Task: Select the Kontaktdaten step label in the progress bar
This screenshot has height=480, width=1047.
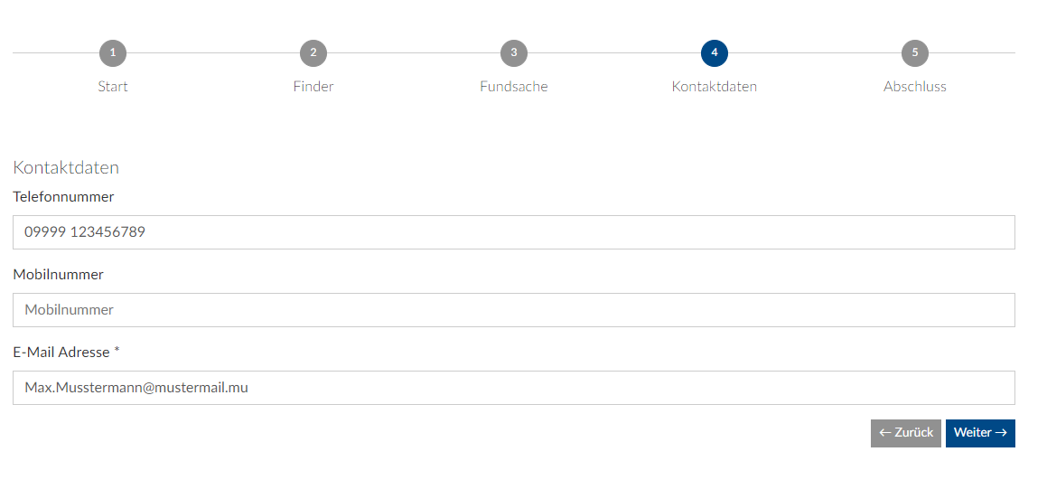Action: point(715,87)
